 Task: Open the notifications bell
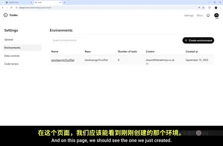click(x=208, y=15)
